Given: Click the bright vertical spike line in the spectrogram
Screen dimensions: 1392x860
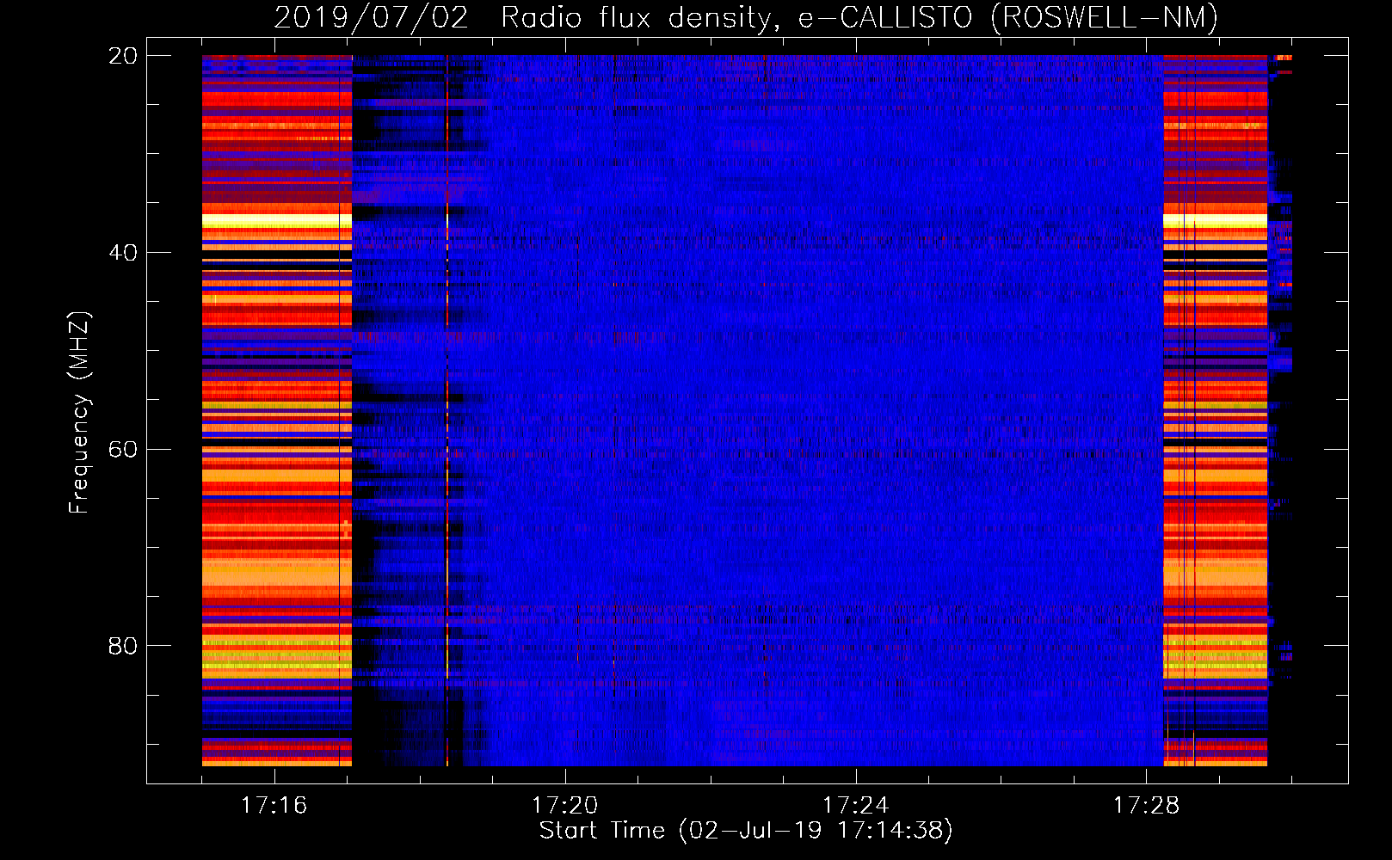Looking at the screenshot, I should click(x=447, y=410).
